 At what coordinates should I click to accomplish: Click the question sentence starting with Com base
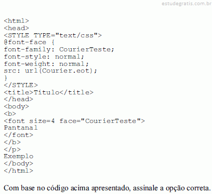[x=107, y=188]
